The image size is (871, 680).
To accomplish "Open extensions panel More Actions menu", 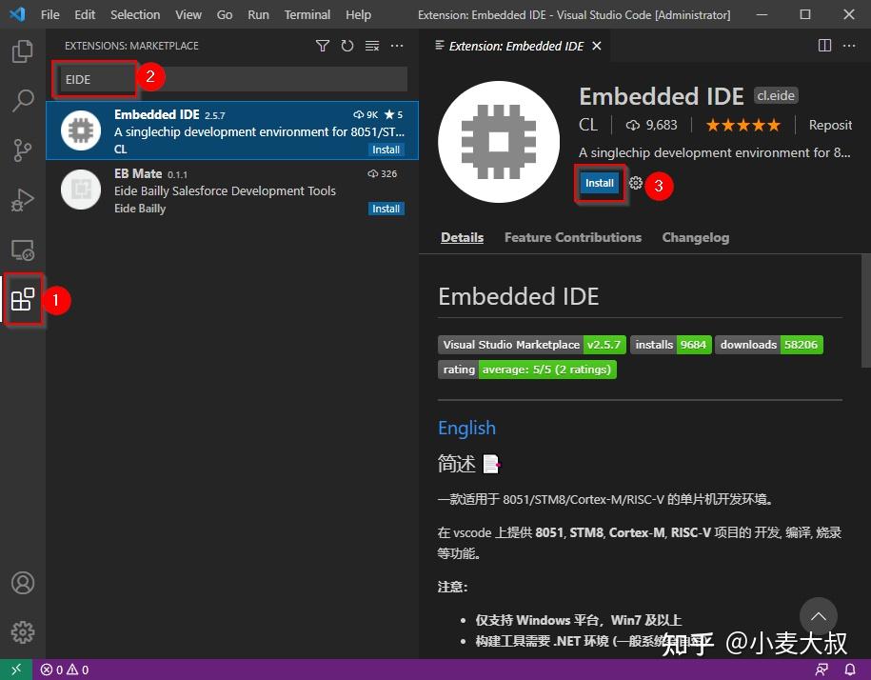I will (x=397, y=45).
